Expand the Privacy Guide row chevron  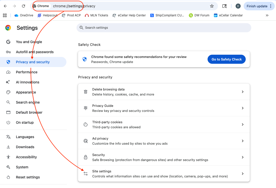242,108
